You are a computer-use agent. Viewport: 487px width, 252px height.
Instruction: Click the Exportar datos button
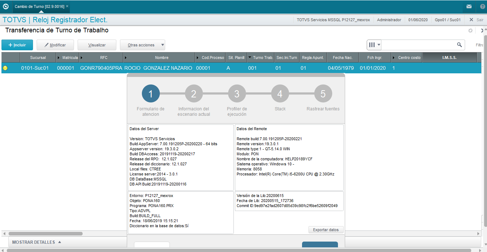pyautogui.click(x=326, y=230)
